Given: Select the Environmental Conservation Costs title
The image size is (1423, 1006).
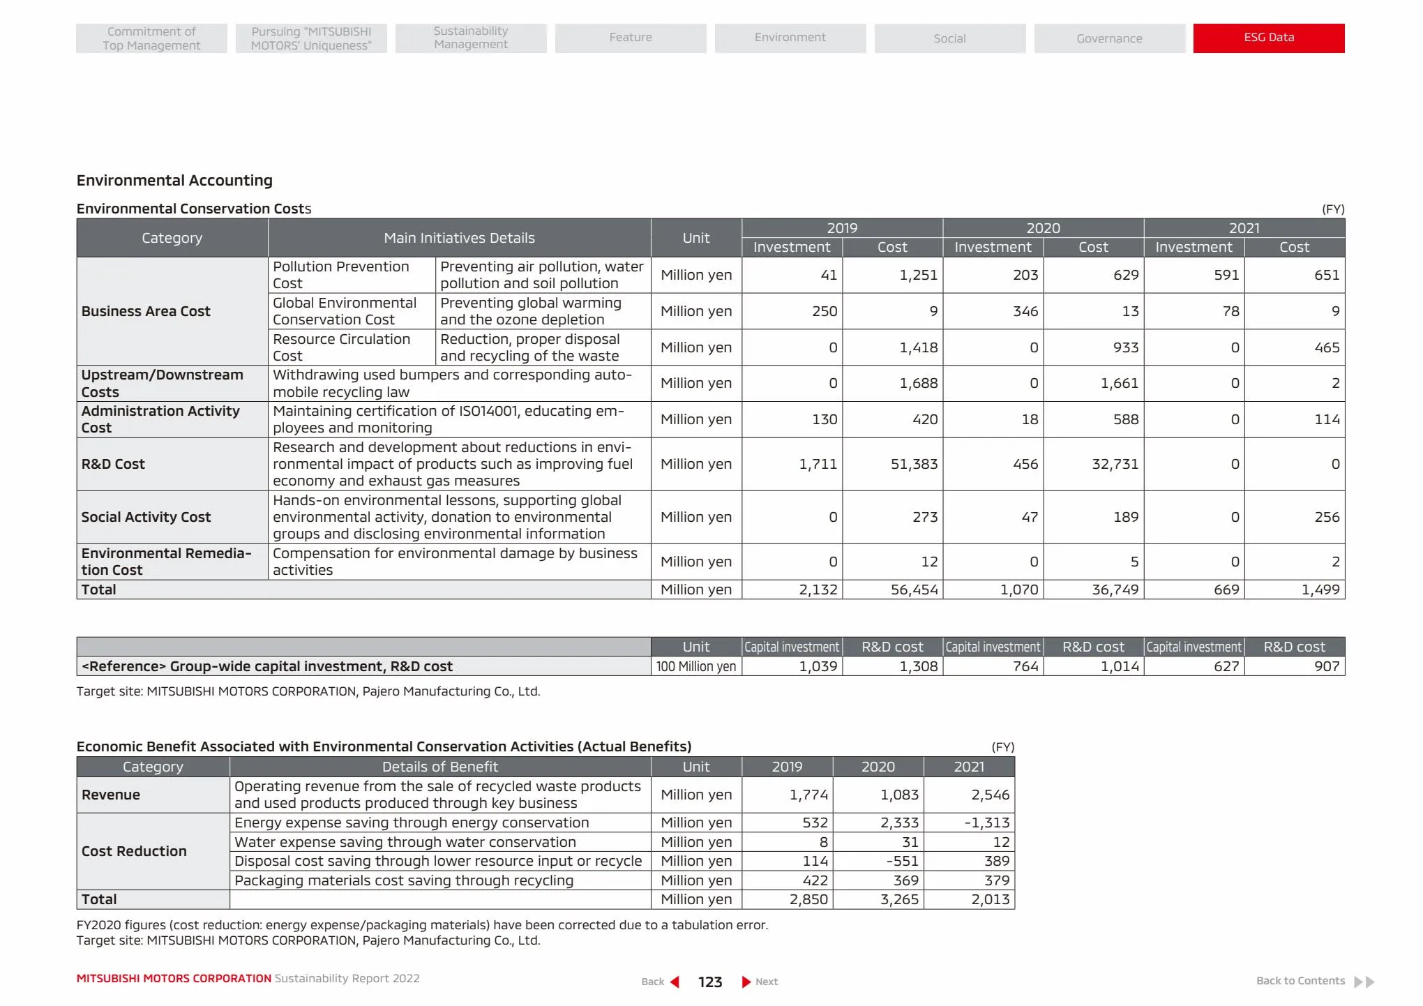Looking at the screenshot, I should 194,209.
